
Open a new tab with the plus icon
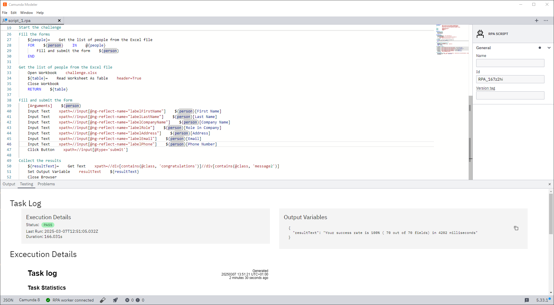click(x=537, y=21)
